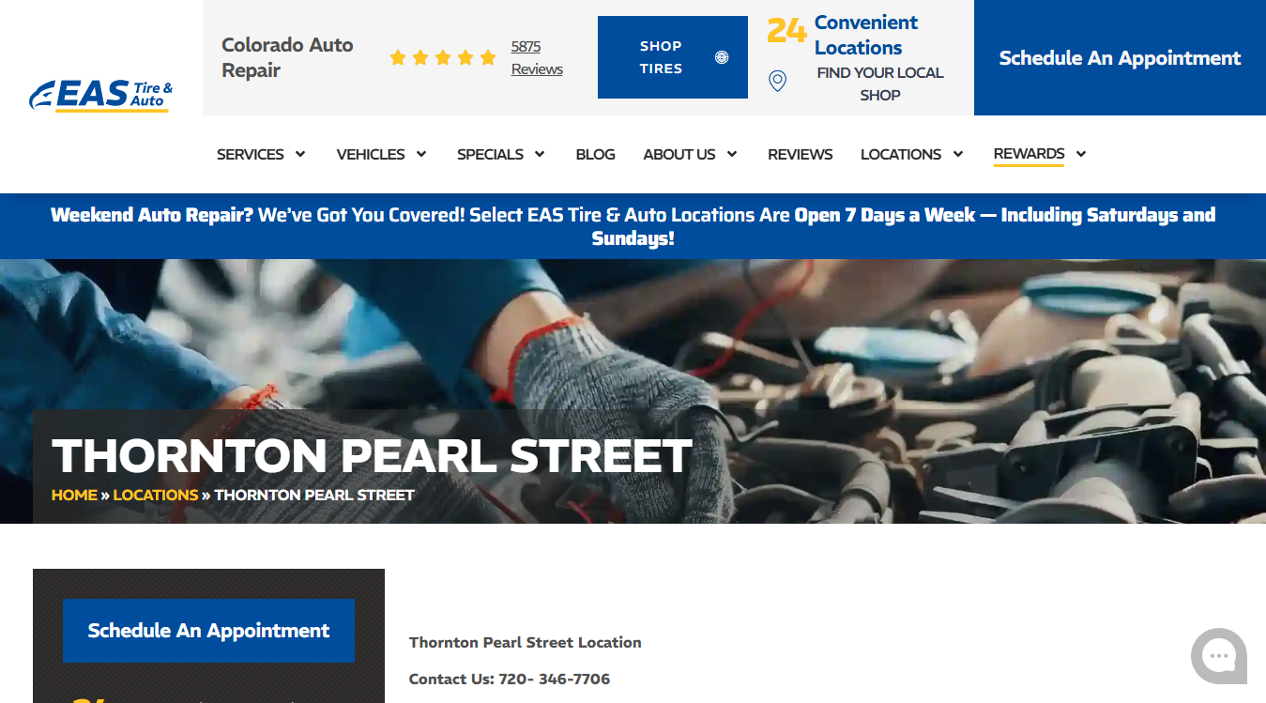Open the chat bubble widget
This screenshot has width=1266, height=703.
pos(1219,656)
